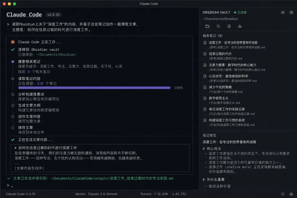The width and height of the screenshot is (297, 198).
Task: Click the checkmark next to 正在生成文章内容
Action: 13,140
